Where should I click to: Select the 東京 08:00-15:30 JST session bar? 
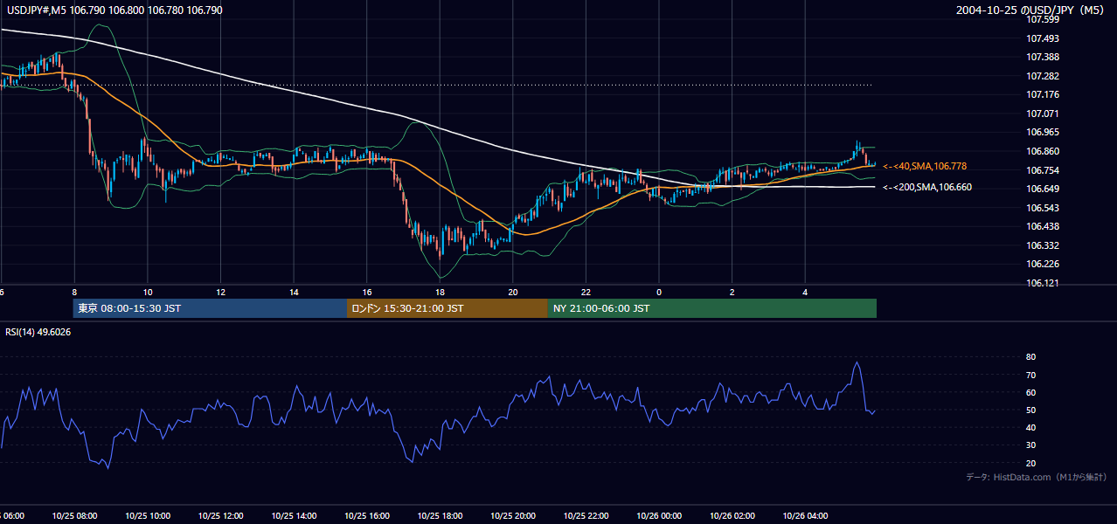[211, 308]
